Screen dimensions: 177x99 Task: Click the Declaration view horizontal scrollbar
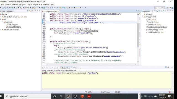pyautogui.click(x=106, y=89)
